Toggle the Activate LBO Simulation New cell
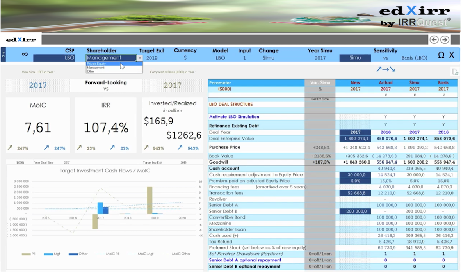 355,117
